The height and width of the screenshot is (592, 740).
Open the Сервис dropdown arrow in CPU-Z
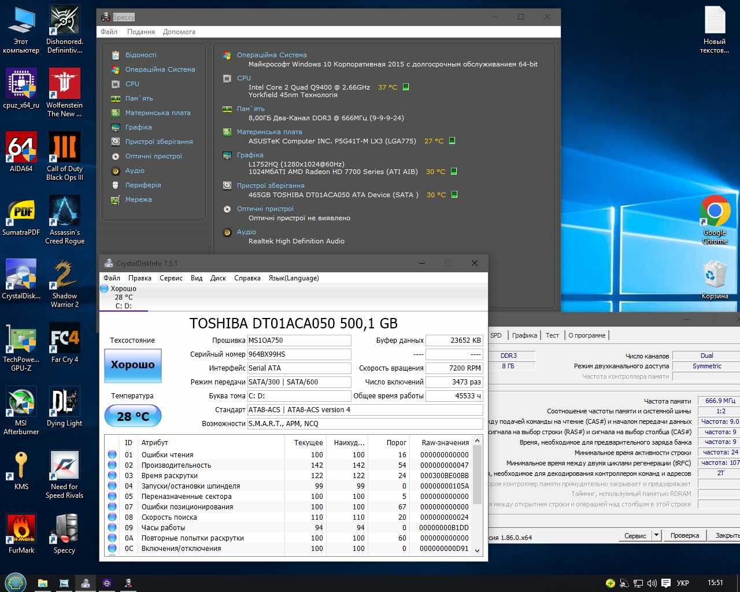pyautogui.click(x=656, y=536)
